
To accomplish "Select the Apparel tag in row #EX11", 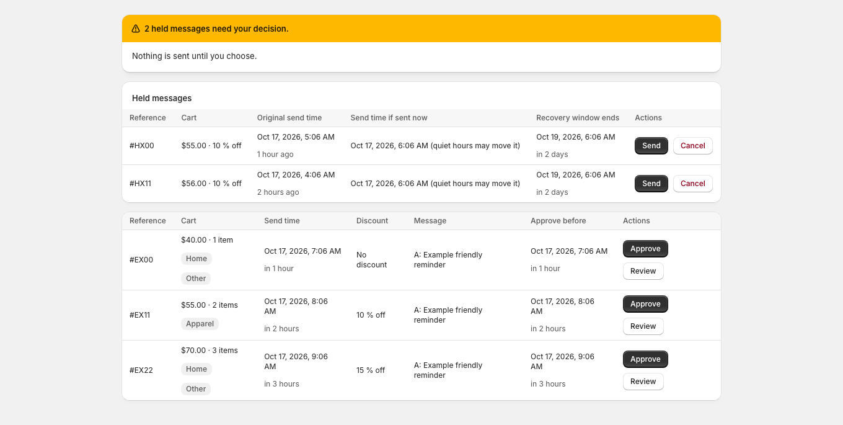I will coord(200,324).
